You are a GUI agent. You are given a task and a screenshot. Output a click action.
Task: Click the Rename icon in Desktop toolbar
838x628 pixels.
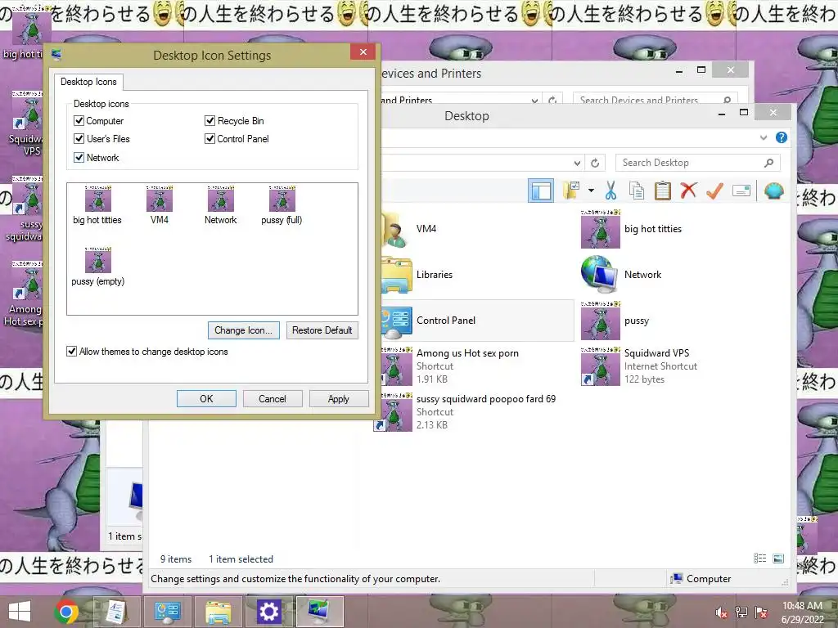(741, 191)
